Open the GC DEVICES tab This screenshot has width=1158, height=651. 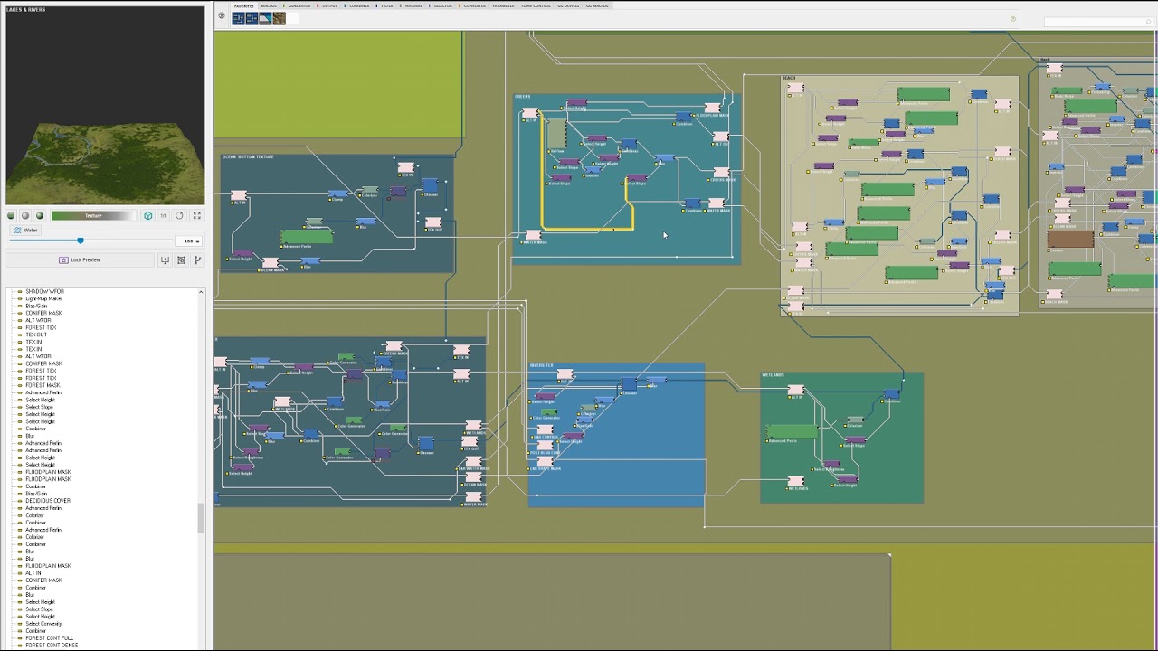click(568, 6)
